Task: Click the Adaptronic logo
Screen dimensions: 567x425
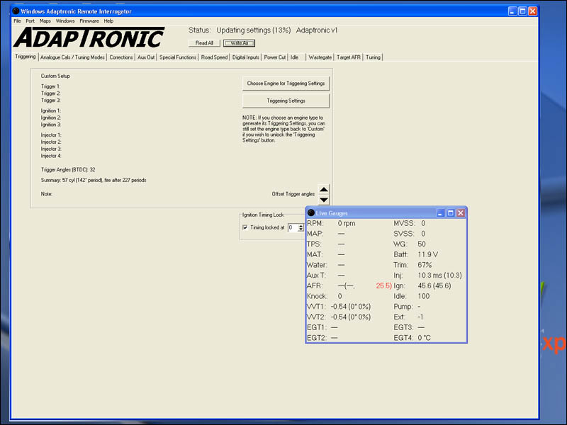Action: pos(89,38)
